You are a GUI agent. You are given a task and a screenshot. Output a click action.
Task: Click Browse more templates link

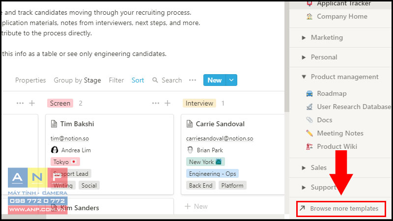pyautogui.click(x=344, y=208)
